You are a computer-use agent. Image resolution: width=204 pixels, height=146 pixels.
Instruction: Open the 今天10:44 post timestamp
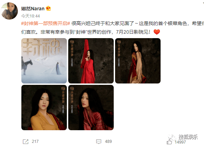pyautogui.click(x=30, y=16)
